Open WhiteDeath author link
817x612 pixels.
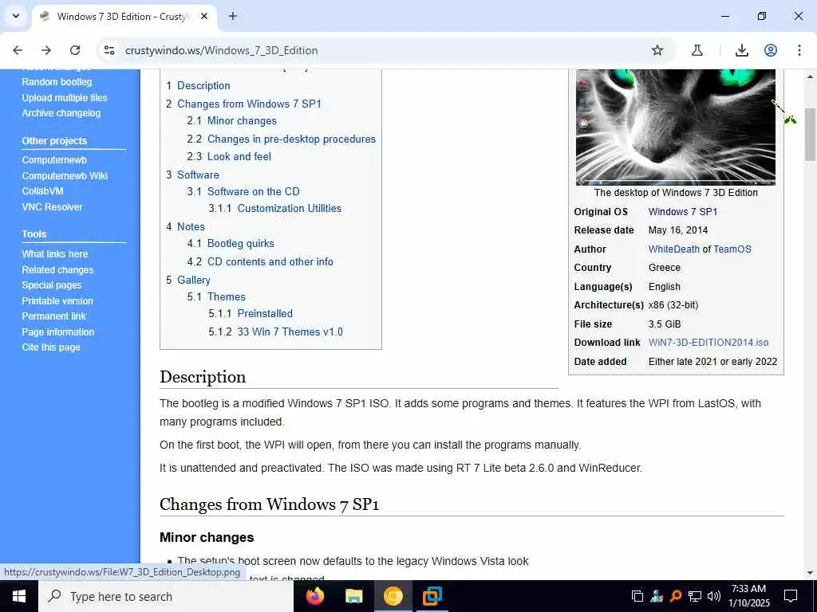coord(673,249)
